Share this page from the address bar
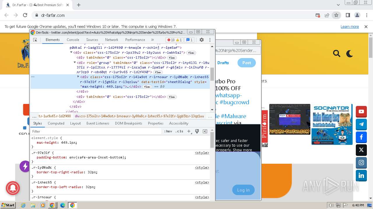This screenshot has width=373, height=209. click(327, 15)
